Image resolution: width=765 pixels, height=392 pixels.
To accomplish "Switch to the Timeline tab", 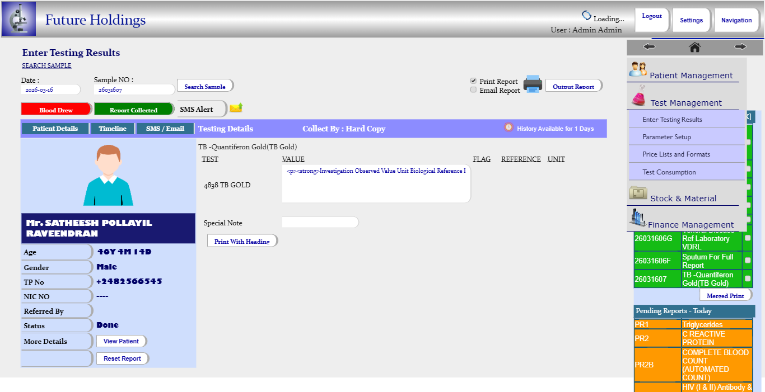I will 113,129.
